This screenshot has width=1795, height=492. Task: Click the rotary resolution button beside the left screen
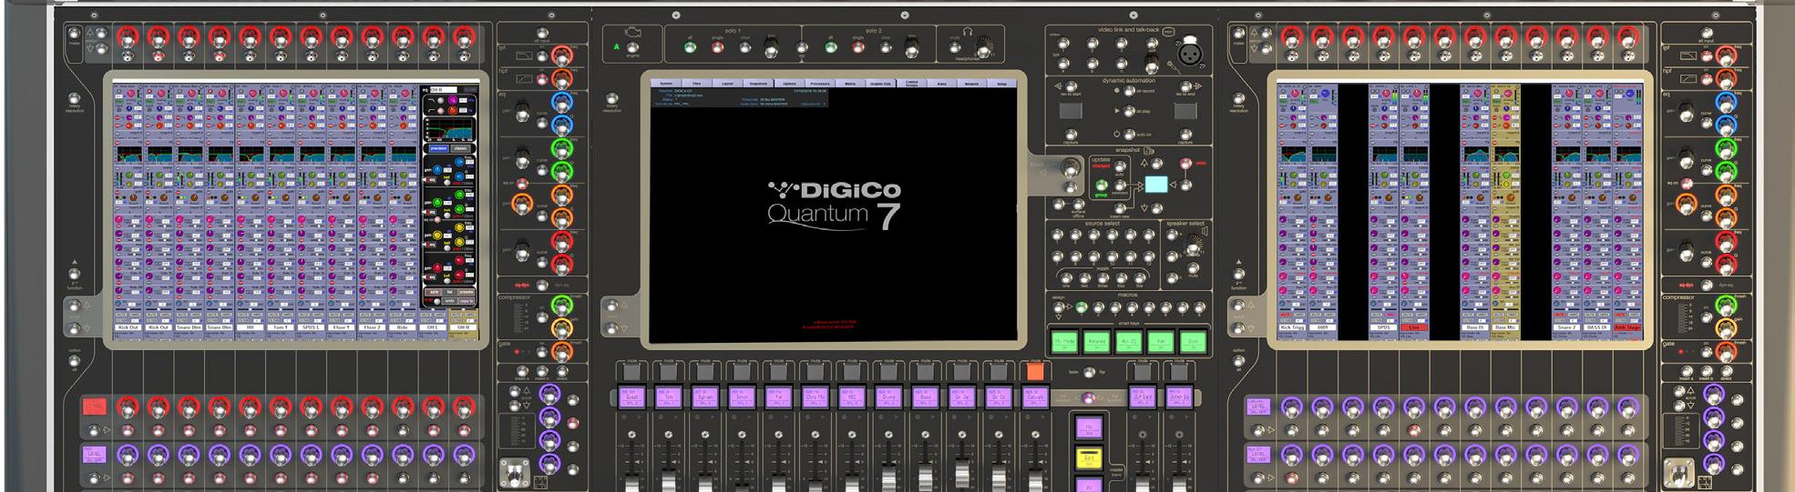point(75,98)
